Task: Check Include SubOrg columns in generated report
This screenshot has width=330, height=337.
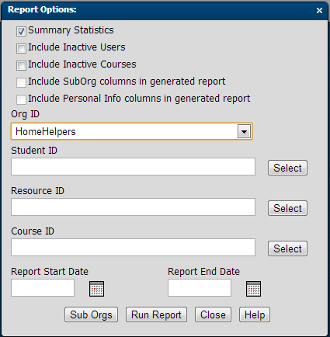Action: [21, 82]
